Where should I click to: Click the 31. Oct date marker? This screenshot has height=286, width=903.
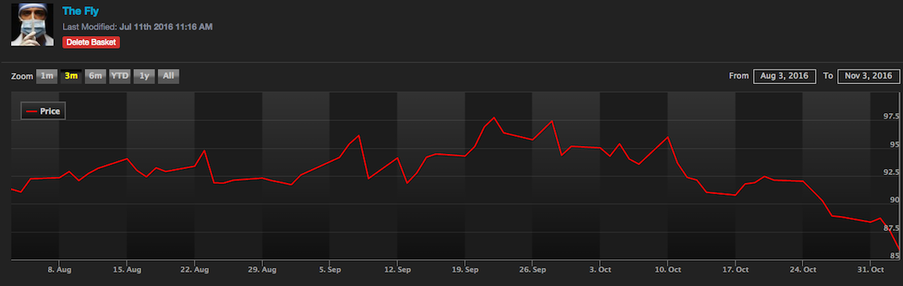(871, 269)
